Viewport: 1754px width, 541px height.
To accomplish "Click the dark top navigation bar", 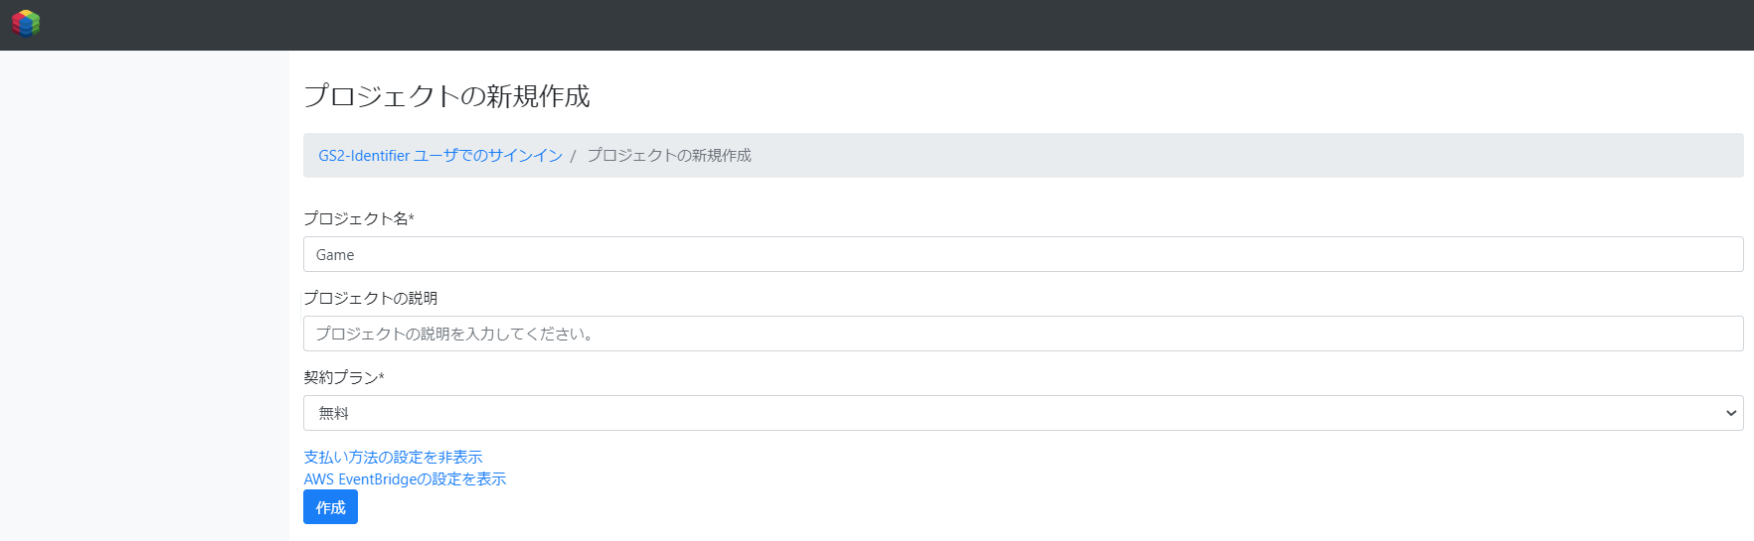I will point(895,25).
